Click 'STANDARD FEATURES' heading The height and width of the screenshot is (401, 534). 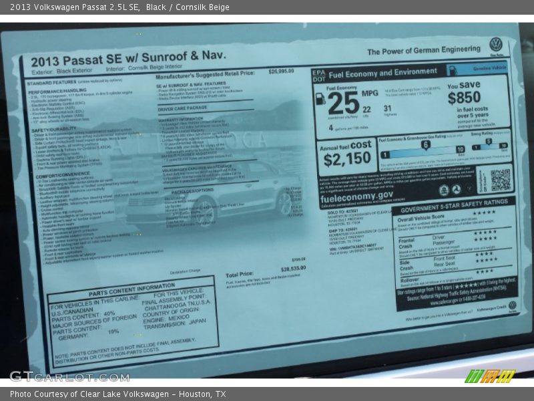tap(52, 82)
